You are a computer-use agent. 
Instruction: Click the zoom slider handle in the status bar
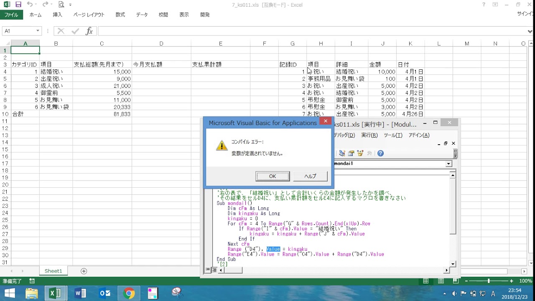[x=488, y=281]
